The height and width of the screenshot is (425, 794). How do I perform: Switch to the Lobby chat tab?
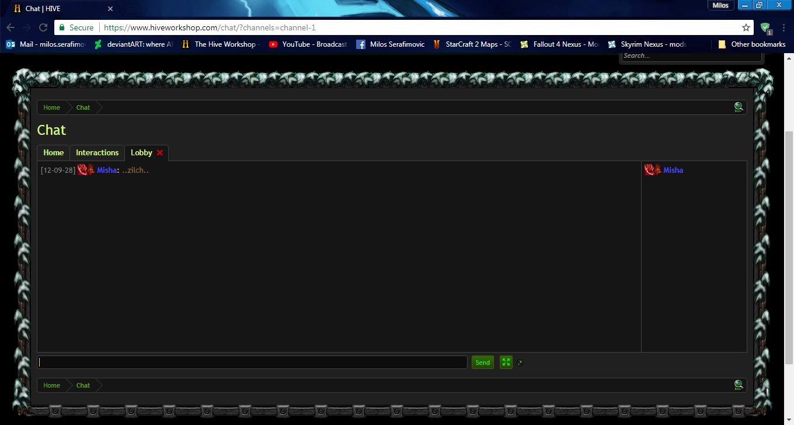141,153
